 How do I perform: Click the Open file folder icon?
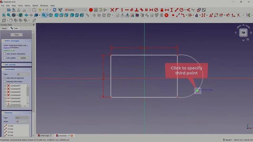[x=9, y=10]
